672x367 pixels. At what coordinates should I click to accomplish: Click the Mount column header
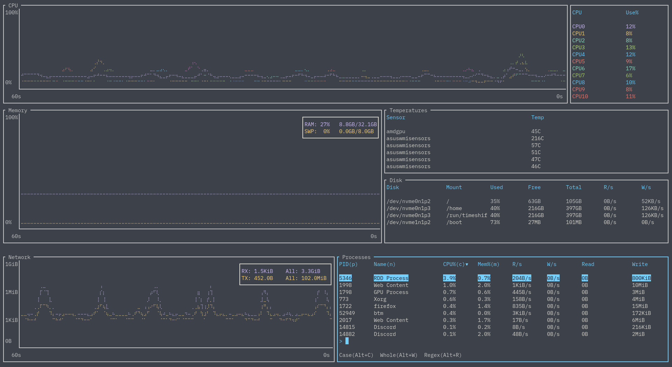tap(454, 187)
